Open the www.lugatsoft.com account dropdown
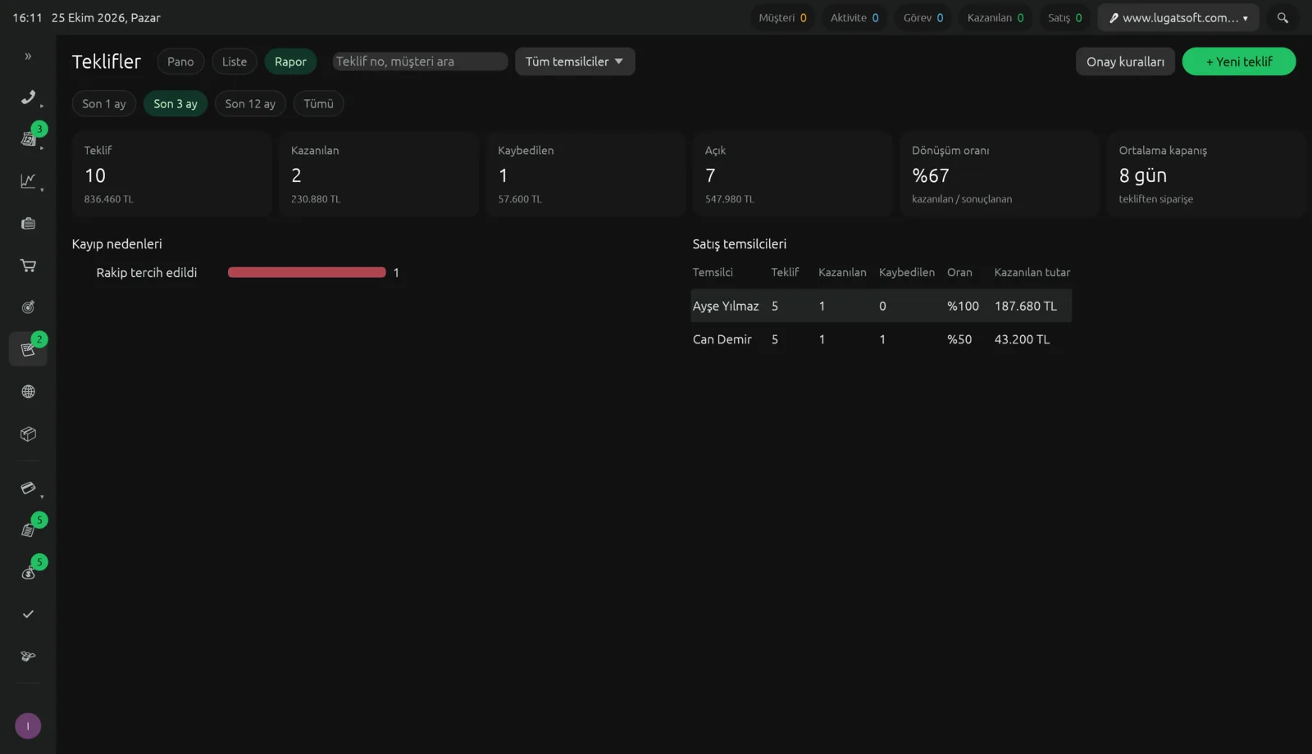The width and height of the screenshot is (1312, 754). tap(1178, 18)
